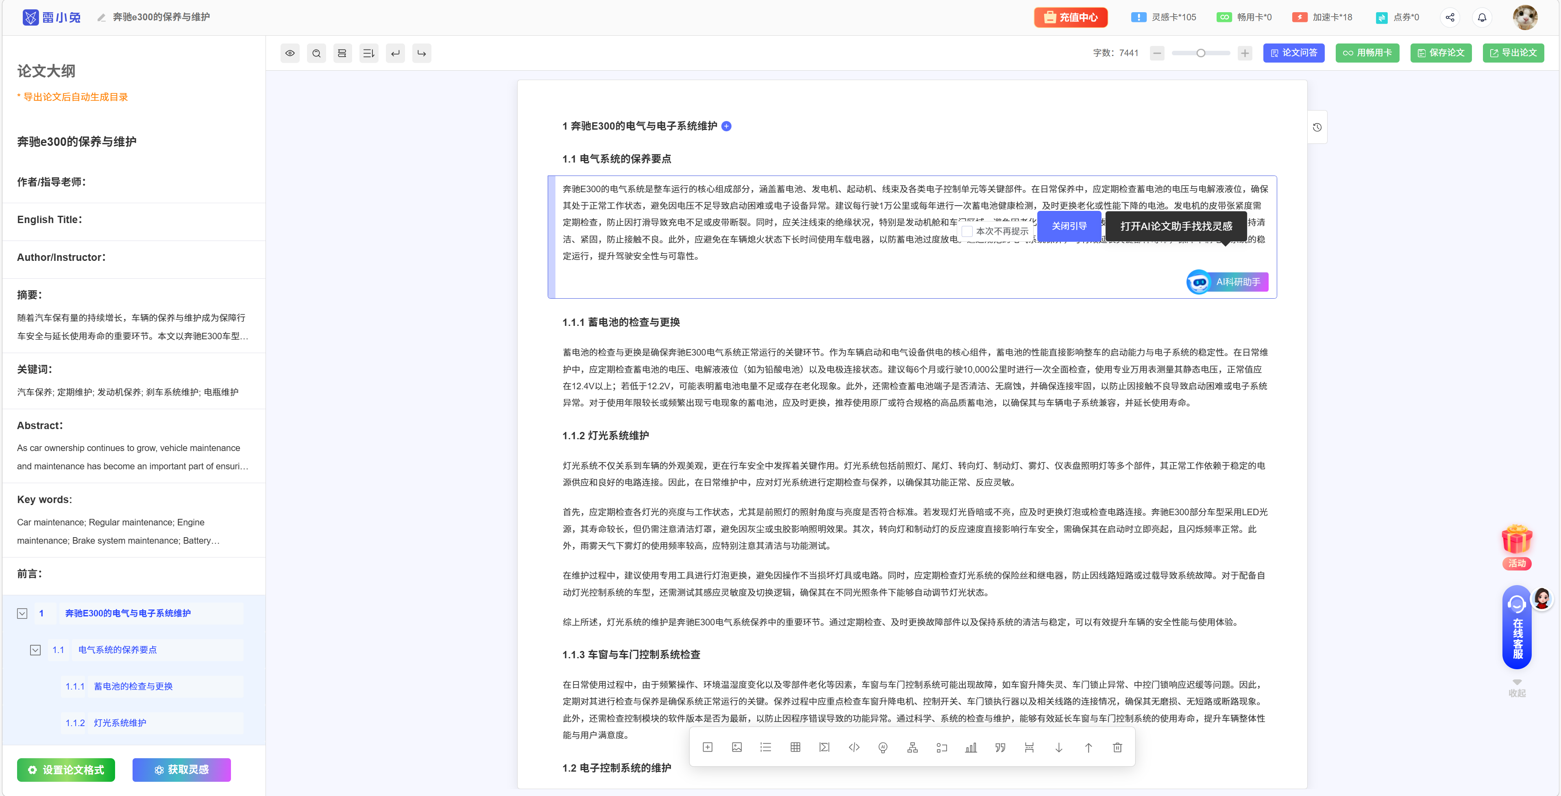Click the user avatar thumbnail
Screen dimensions: 1561x796
[x=1525, y=17]
